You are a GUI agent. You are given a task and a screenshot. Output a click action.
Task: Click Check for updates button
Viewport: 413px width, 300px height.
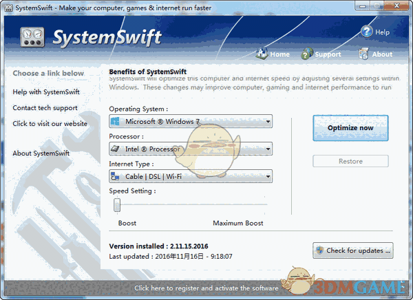tap(353, 250)
